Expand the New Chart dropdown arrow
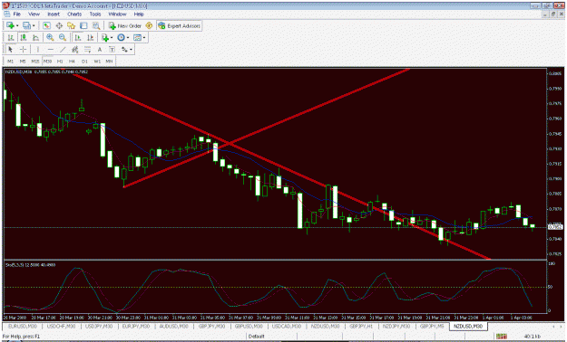The image size is (567, 342). [17, 26]
